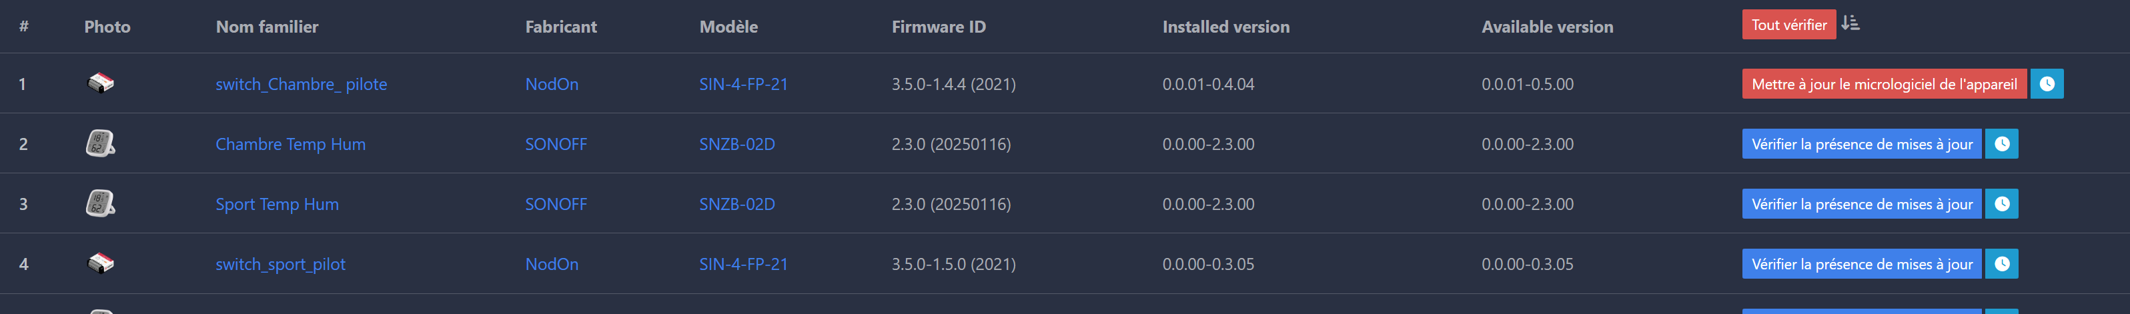Click the clock icon for switch_Chambre_ pilote
This screenshot has width=2130, height=314.
coord(2047,83)
